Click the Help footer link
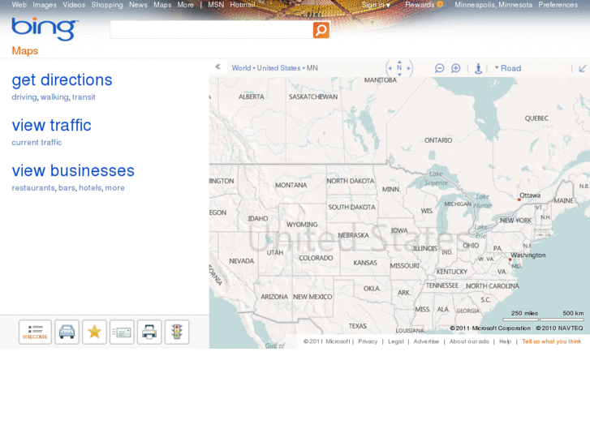 505,341
